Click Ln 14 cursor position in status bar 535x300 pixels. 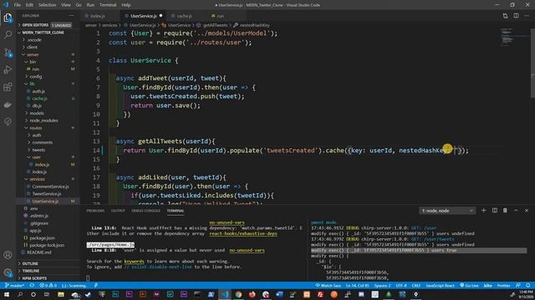coord(357,285)
